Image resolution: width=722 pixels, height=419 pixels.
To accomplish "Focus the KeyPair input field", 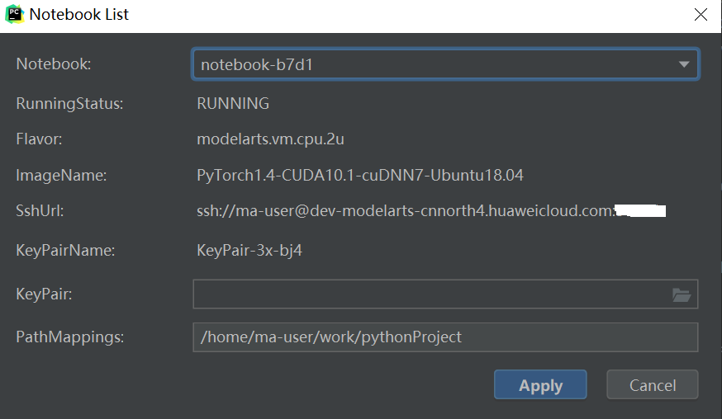I will (430, 294).
